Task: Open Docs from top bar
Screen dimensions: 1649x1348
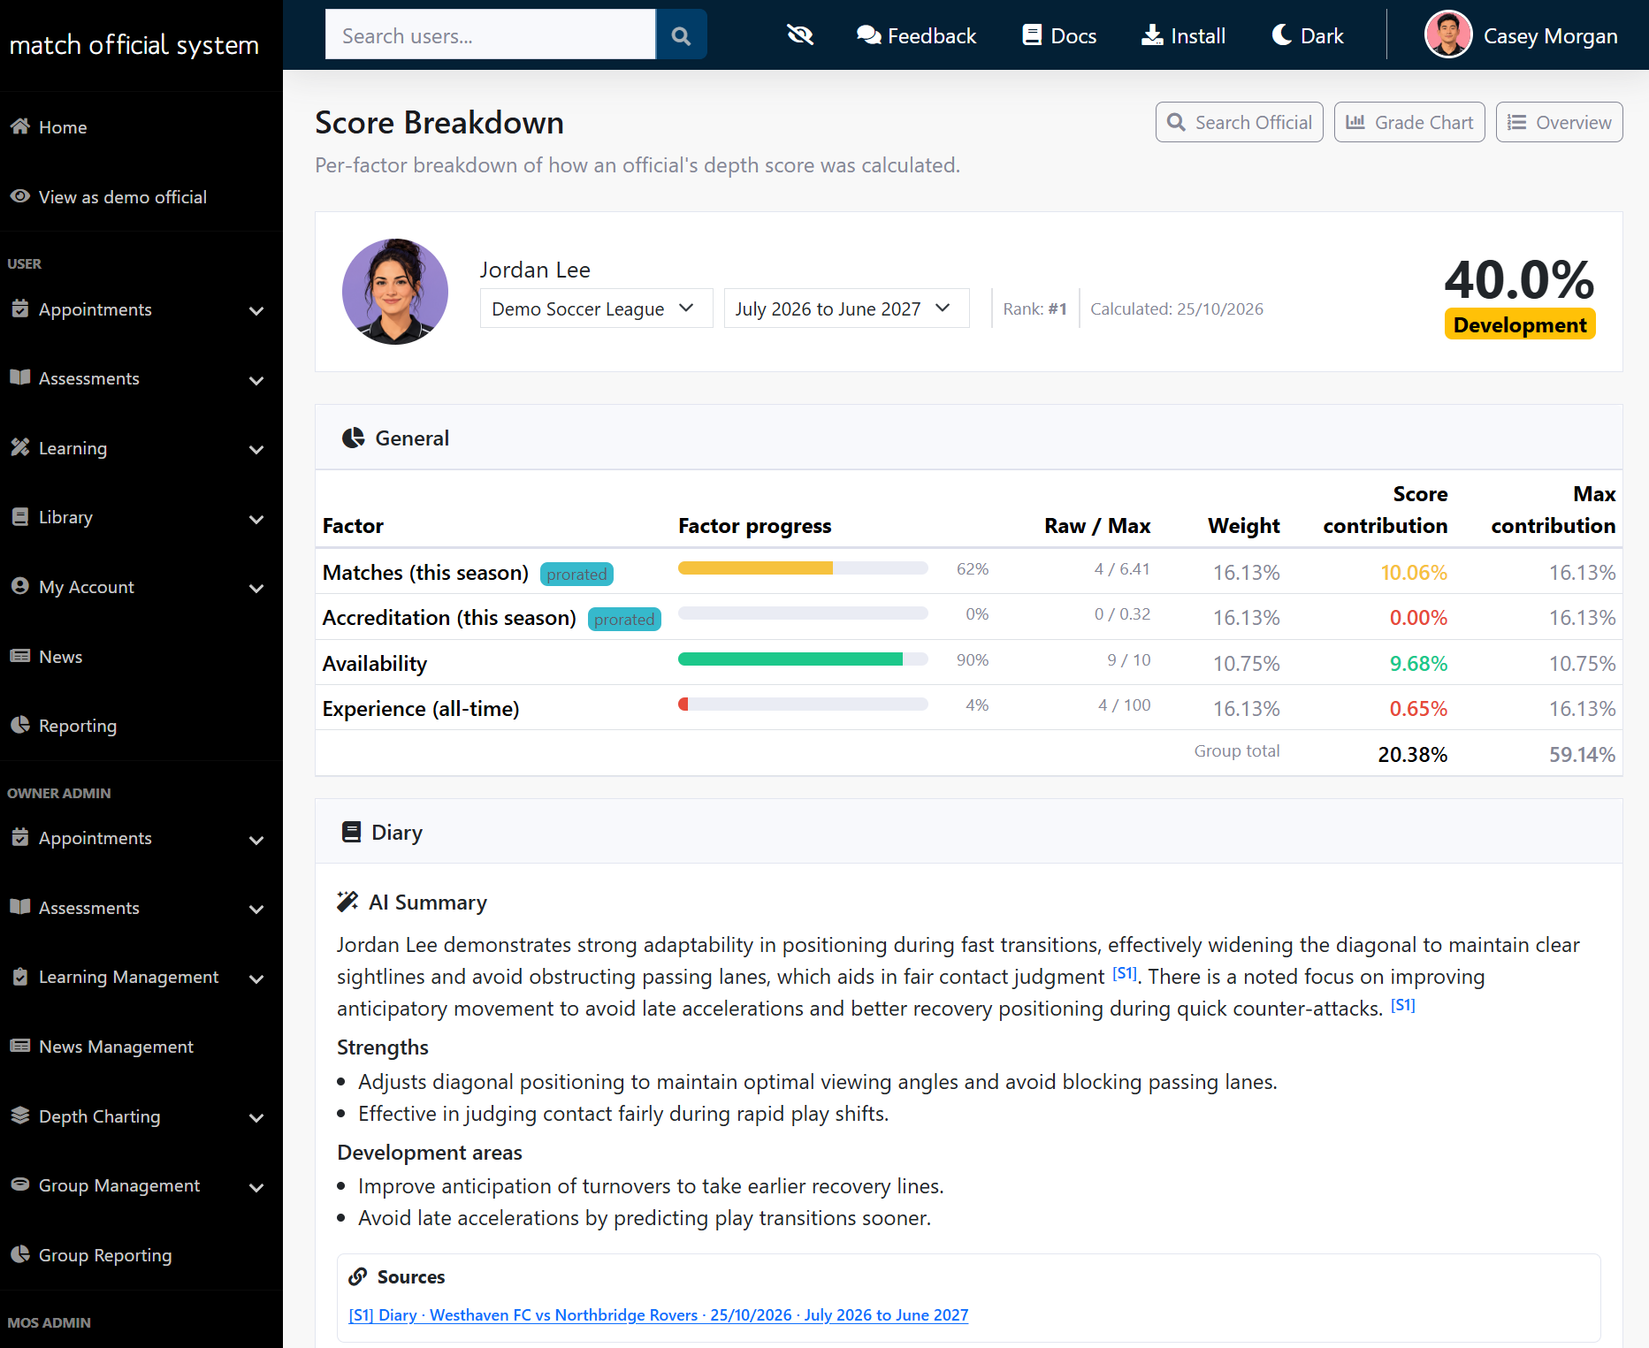Action: click(1059, 35)
